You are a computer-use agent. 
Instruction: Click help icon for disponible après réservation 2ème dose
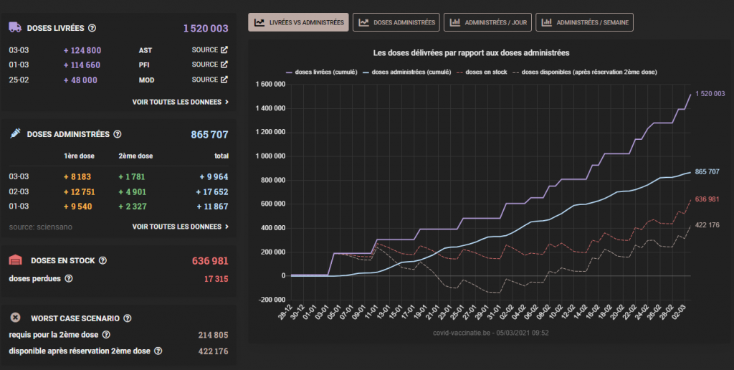(x=158, y=351)
